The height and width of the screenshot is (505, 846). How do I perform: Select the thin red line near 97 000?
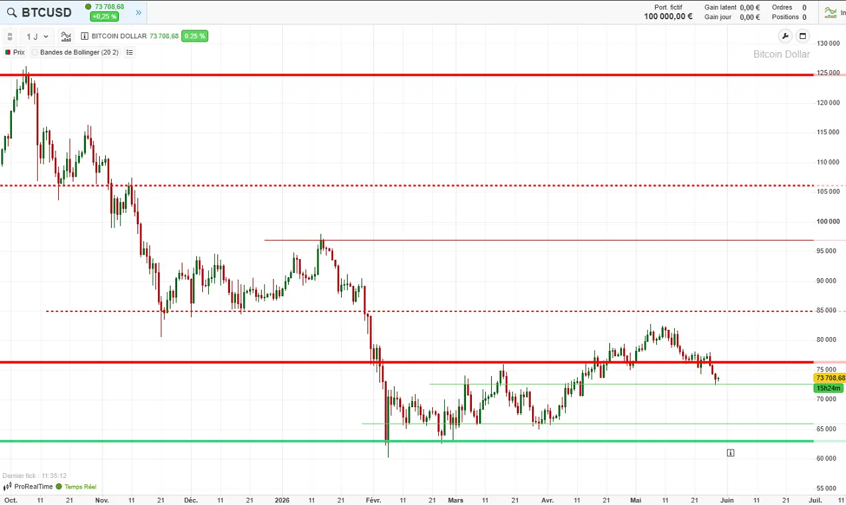pos(539,240)
